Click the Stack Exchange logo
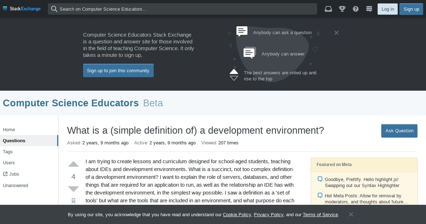The height and width of the screenshot is (224, 426). tap(22, 9)
